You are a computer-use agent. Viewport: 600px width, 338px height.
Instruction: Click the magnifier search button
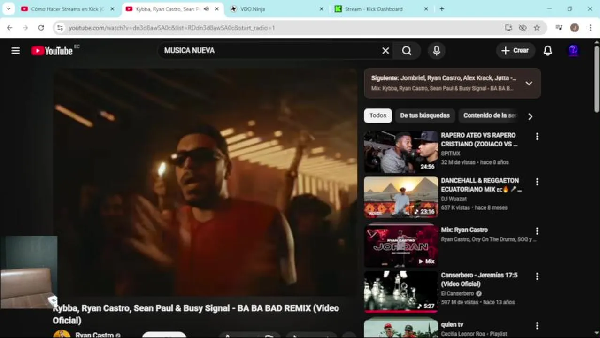point(407,51)
